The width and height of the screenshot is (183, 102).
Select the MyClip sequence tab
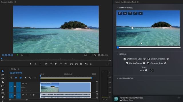point(13,69)
